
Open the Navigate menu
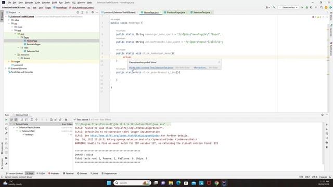click(x=29, y=3)
